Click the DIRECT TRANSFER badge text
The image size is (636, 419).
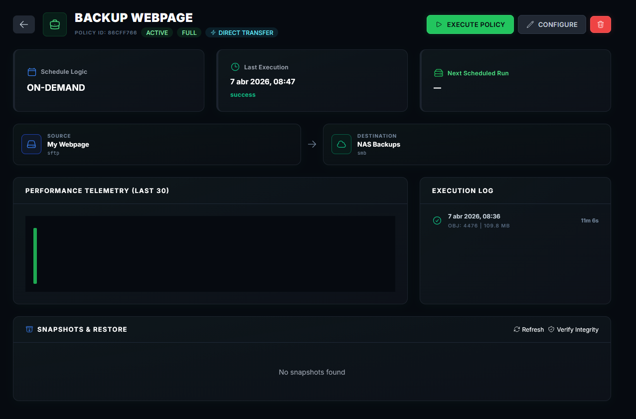246,33
